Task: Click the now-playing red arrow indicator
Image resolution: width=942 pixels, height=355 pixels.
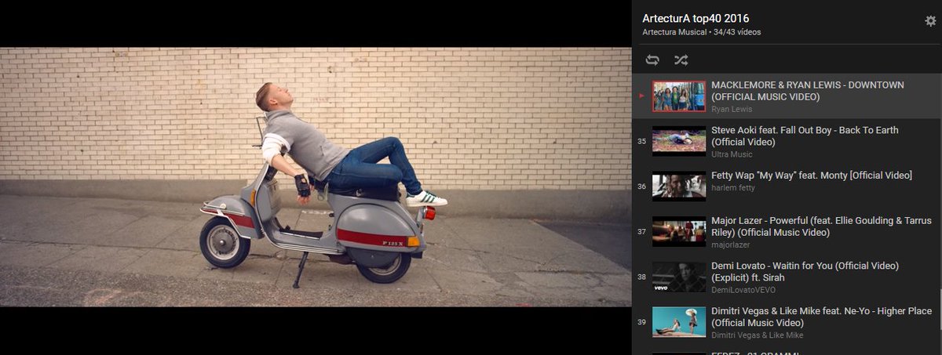Action: click(x=642, y=96)
